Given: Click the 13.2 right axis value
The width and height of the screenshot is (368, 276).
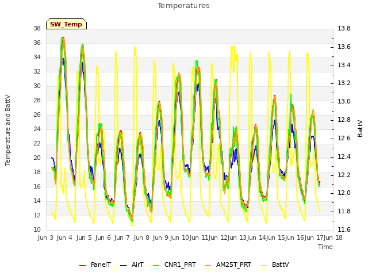Looking at the screenshot, I should (x=344, y=83).
